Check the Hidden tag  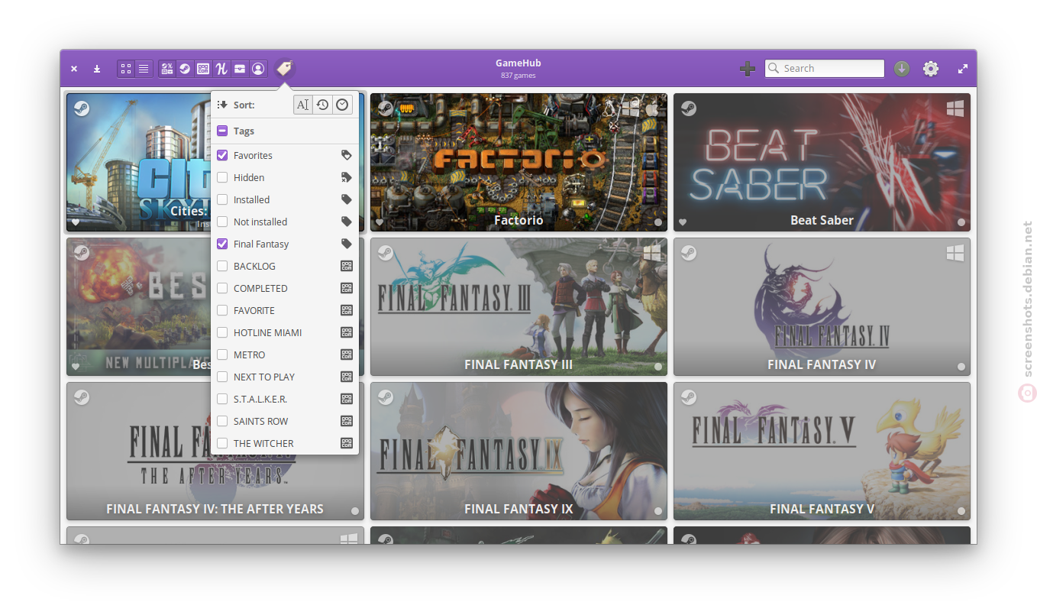coord(222,177)
